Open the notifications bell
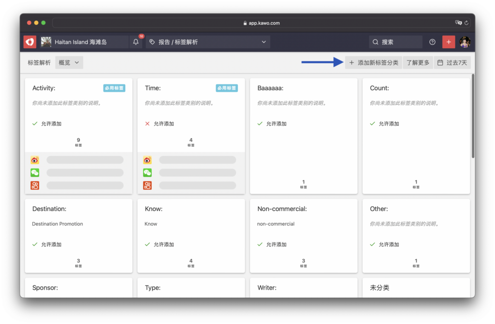 tap(136, 42)
